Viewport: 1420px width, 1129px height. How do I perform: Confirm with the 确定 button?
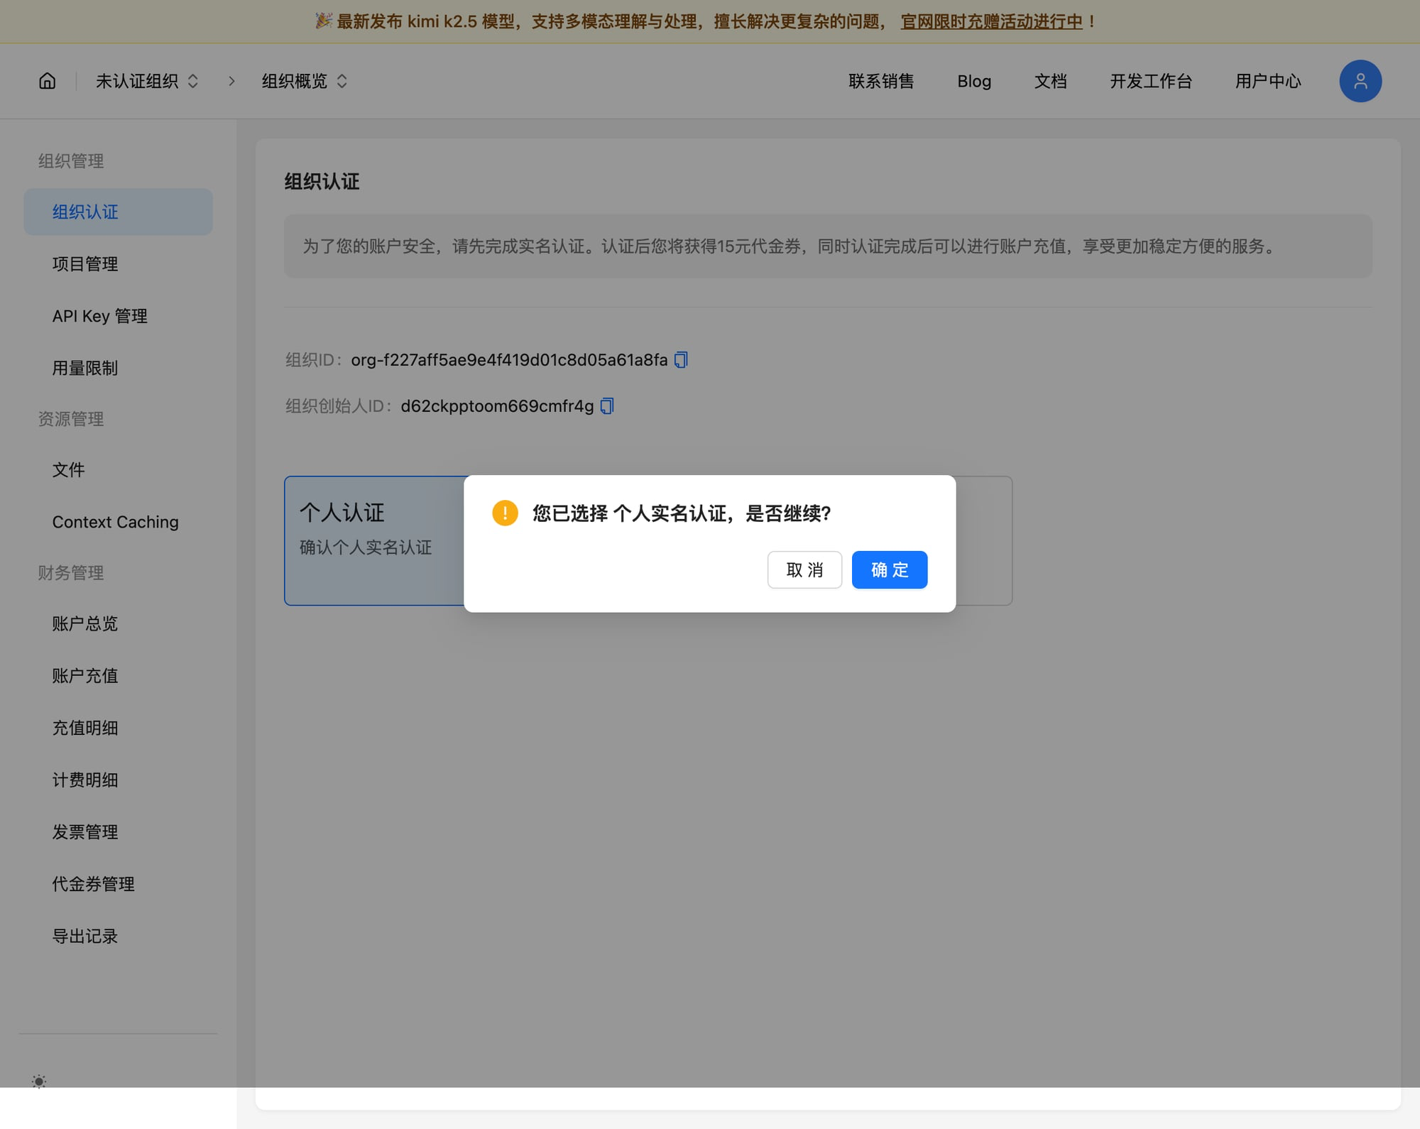coord(889,569)
